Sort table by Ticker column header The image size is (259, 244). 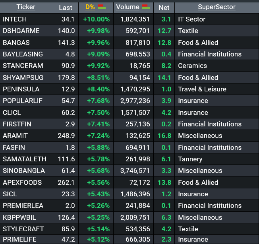point(26,7)
